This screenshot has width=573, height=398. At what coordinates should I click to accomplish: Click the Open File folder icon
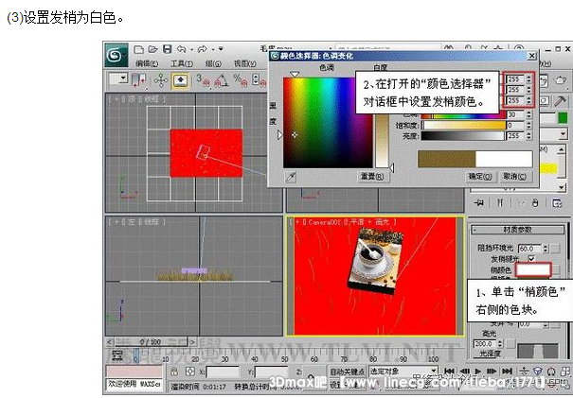(x=152, y=49)
